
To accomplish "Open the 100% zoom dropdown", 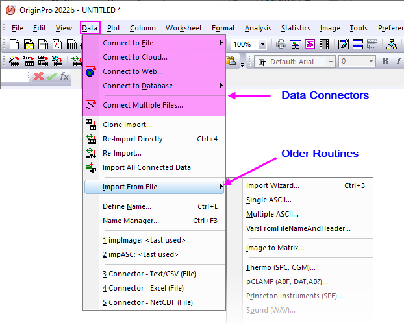I will [262, 44].
